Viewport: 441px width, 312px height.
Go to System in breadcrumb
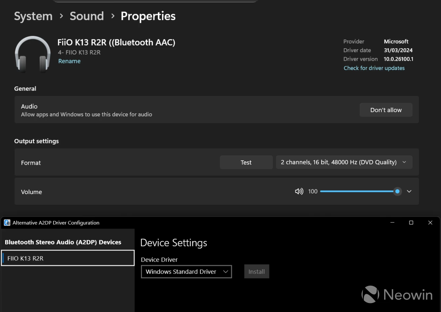coord(33,16)
